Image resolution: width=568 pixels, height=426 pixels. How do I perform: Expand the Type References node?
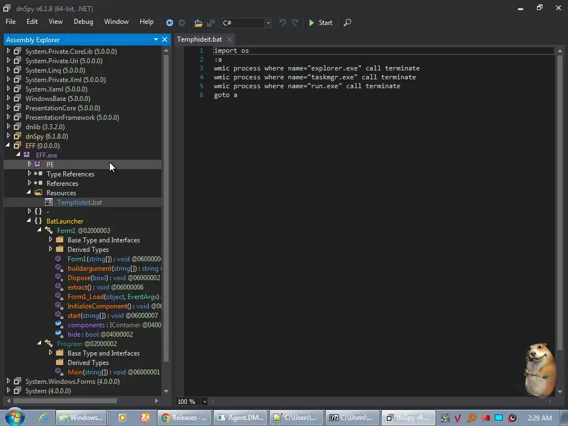pos(29,174)
